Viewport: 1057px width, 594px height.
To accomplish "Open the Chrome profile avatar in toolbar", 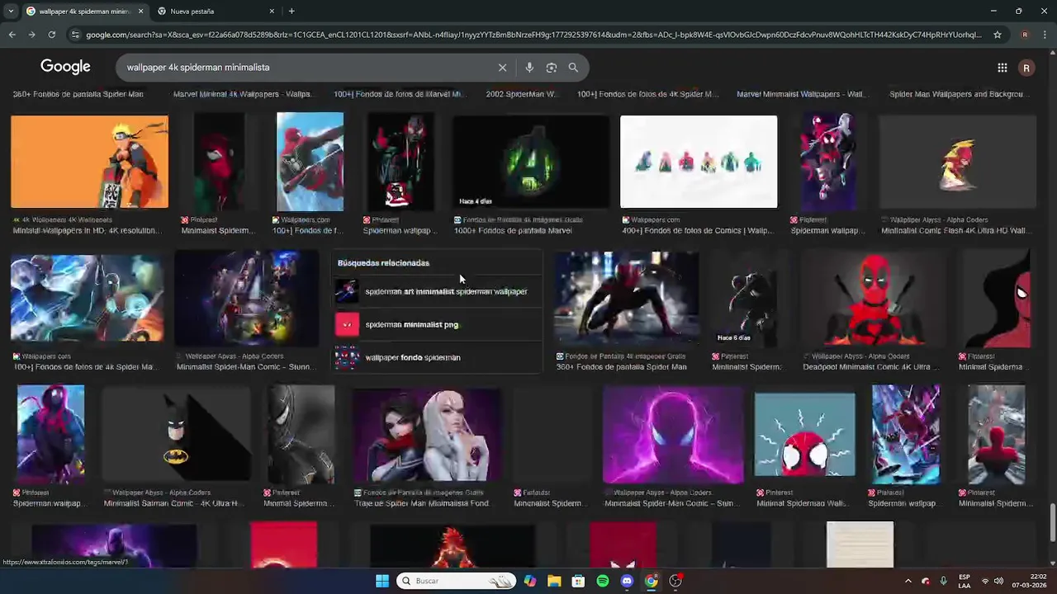I will pos(1025,35).
